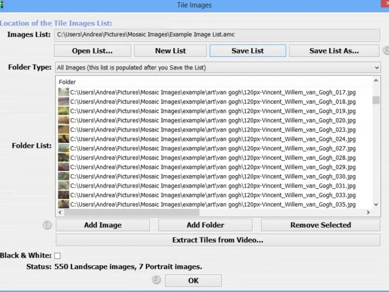
Task: Select path row ending Gogh_020.jpg
Action: pyautogui.click(x=213, y=120)
